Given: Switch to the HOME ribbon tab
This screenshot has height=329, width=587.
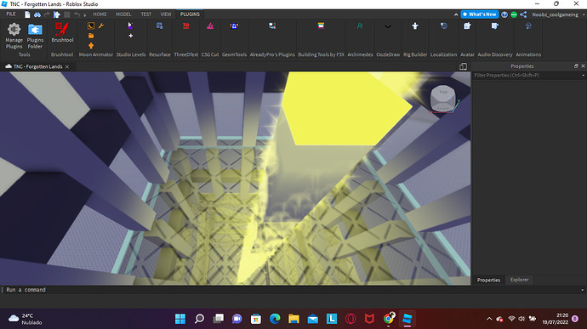Looking at the screenshot, I should click(100, 14).
